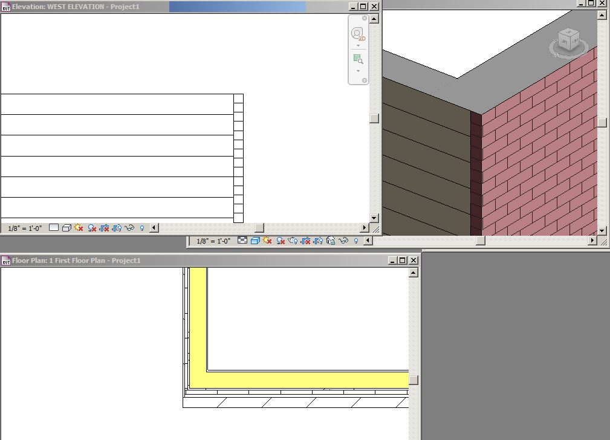The height and width of the screenshot is (440, 610).
Task: Open the 2D SteeringWheel in the navigation bar
Action: pyautogui.click(x=358, y=34)
